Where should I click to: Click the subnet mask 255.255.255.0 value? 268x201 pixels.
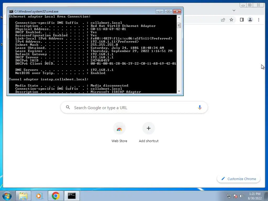click(104, 45)
